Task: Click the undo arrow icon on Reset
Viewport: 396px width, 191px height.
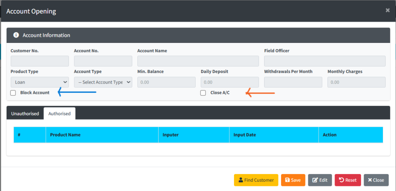Action: coord(341,180)
